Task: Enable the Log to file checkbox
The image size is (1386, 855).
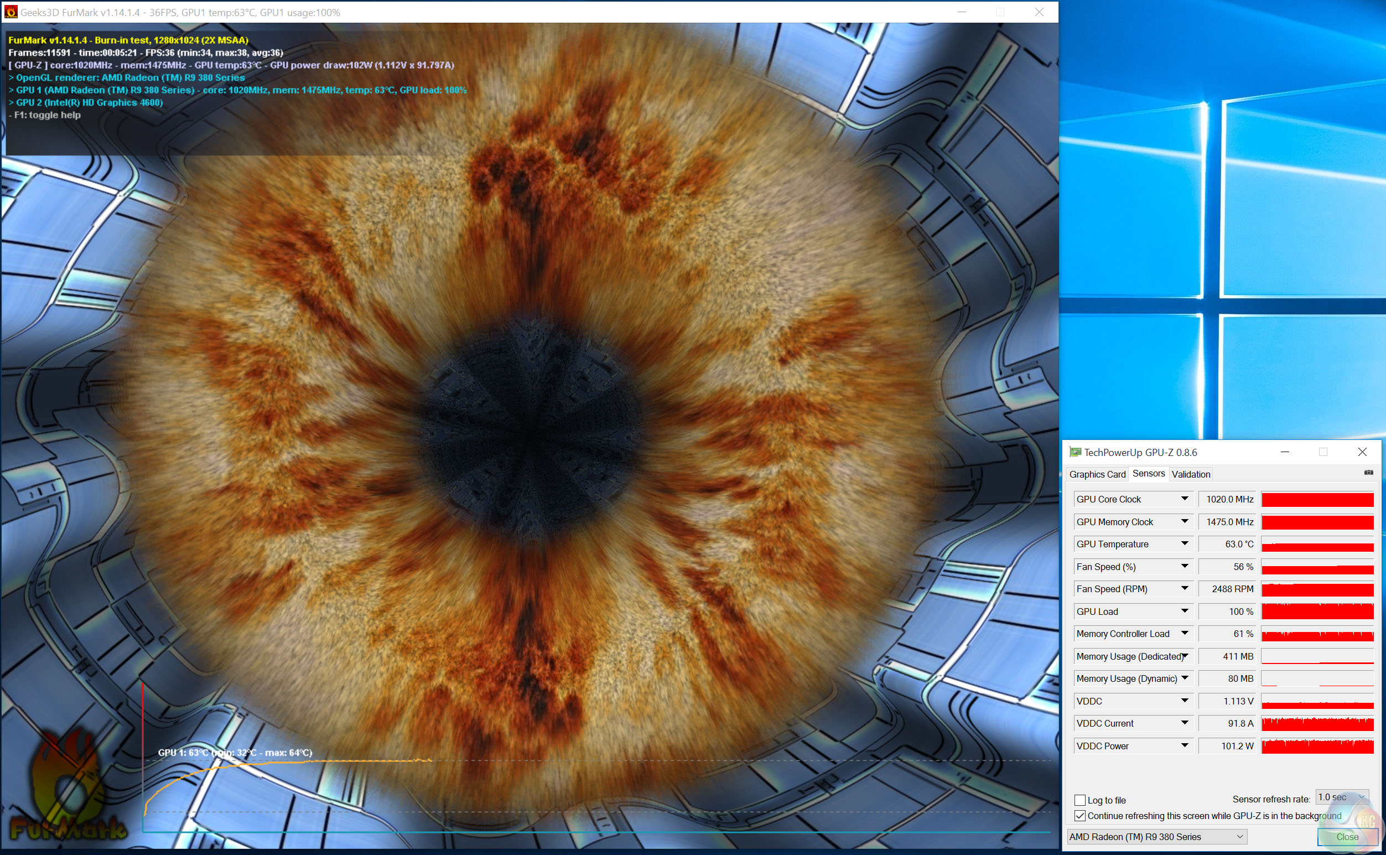Action: (1079, 800)
